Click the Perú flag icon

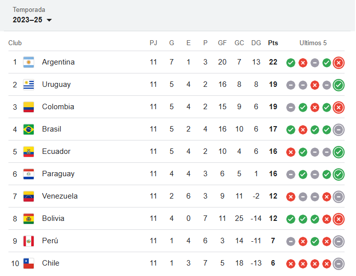click(x=29, y=241)
